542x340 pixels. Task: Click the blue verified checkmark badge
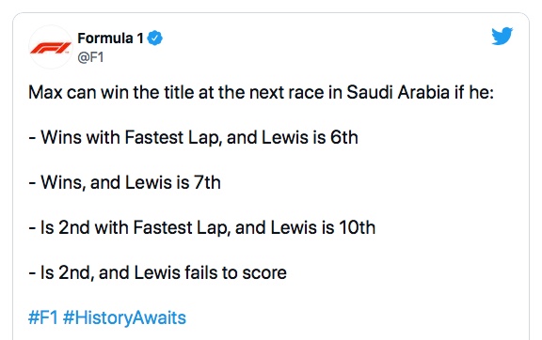pos(155,39)
